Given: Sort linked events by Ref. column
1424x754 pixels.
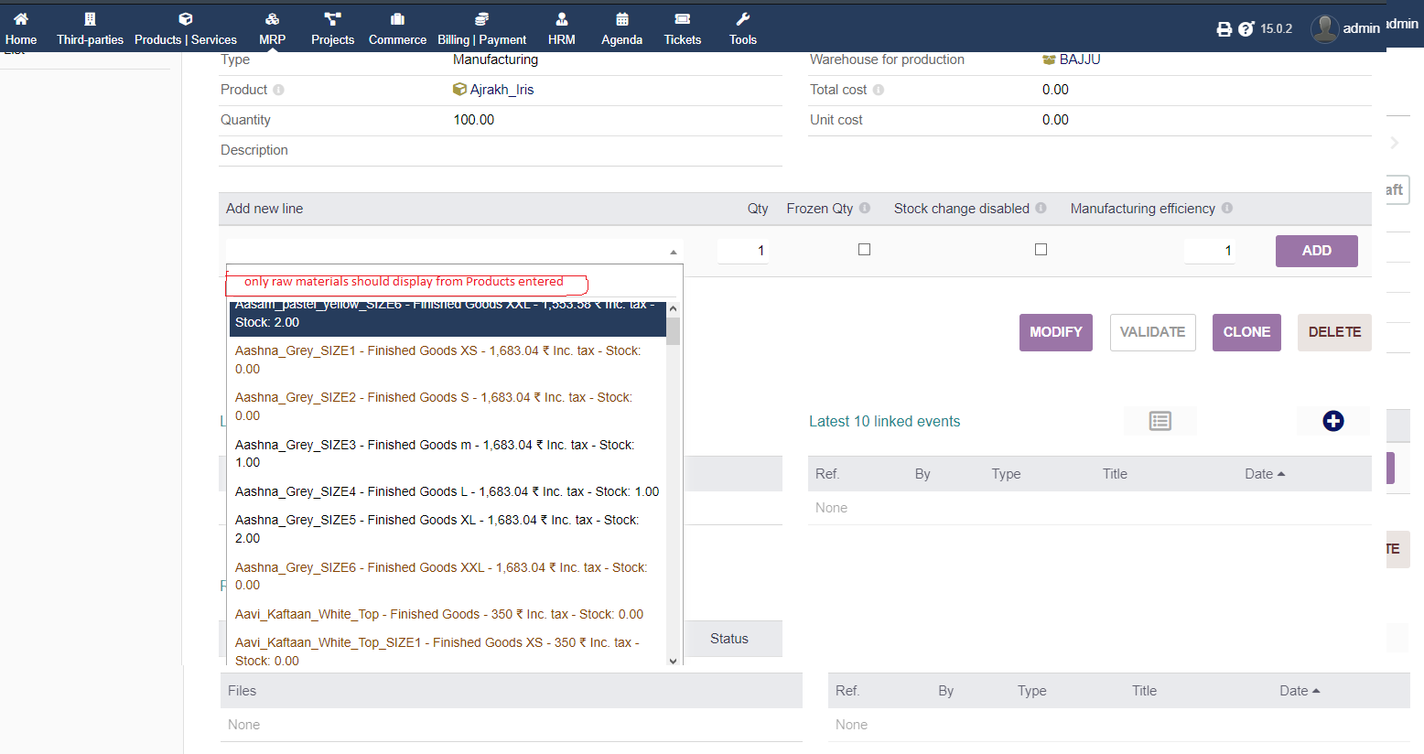Looking at the screenshot, I should [x=827, y=474].
